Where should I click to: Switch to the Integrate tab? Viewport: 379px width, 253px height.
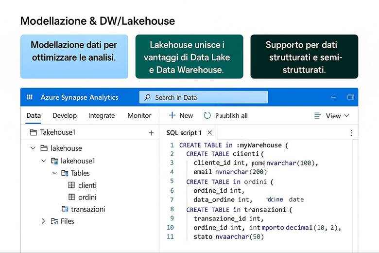(102, 116)
